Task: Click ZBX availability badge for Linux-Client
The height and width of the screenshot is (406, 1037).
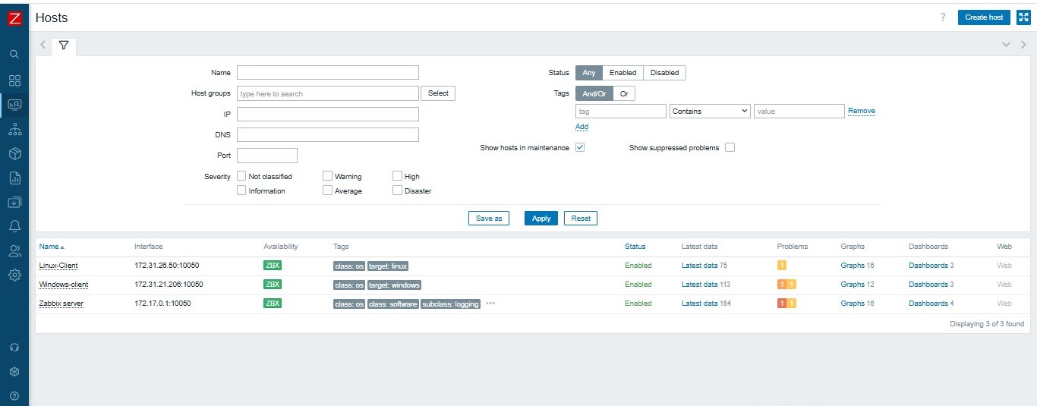Action: tap(272, 266)
